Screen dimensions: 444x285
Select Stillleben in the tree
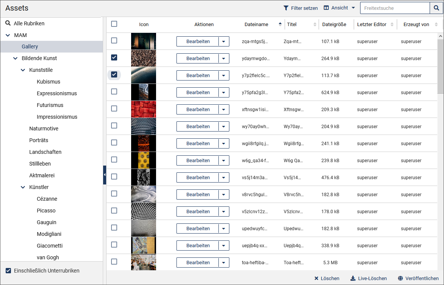point(40,163)
